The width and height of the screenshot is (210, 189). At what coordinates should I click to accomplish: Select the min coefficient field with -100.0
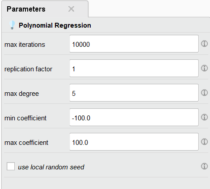134,117
